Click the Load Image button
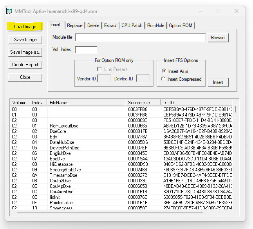253x229 pixels. click(25, 27)
